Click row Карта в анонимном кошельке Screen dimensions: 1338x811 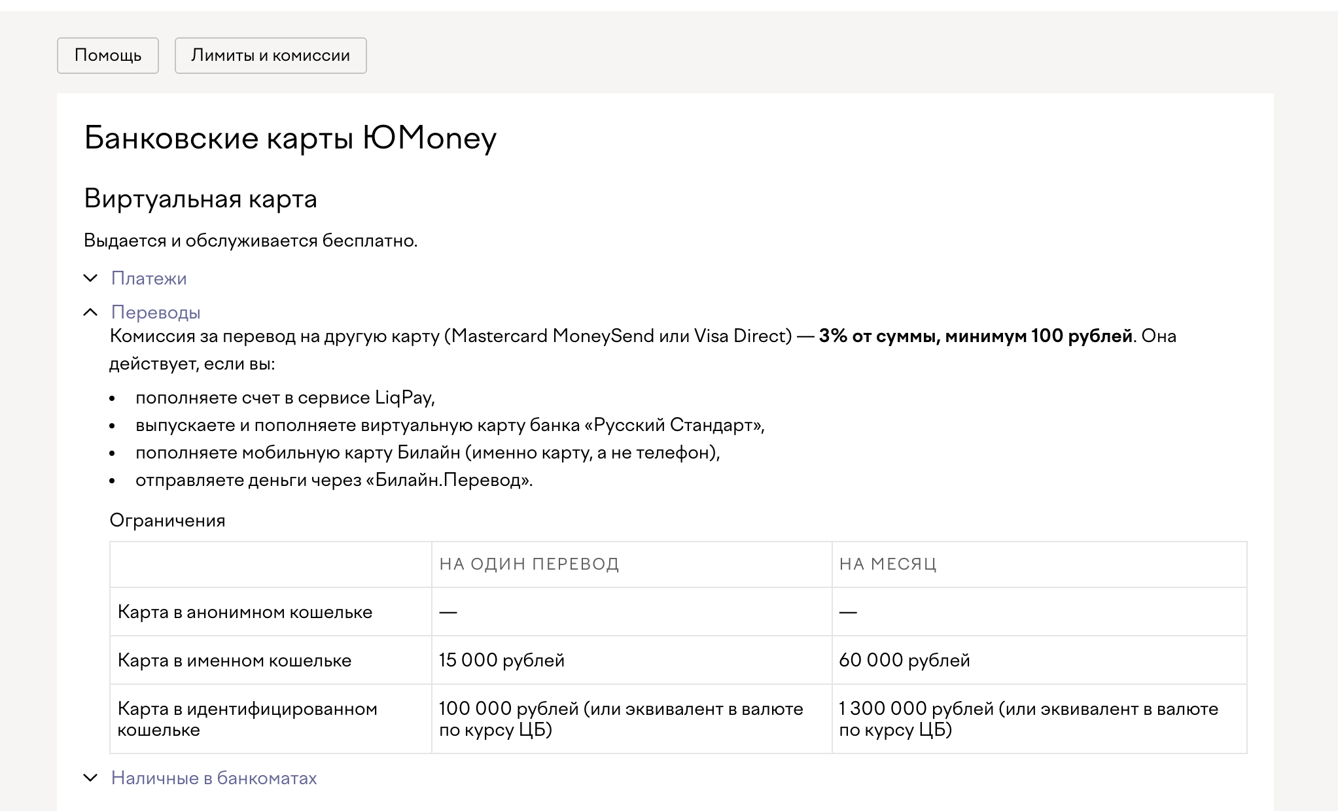[678, 612]
